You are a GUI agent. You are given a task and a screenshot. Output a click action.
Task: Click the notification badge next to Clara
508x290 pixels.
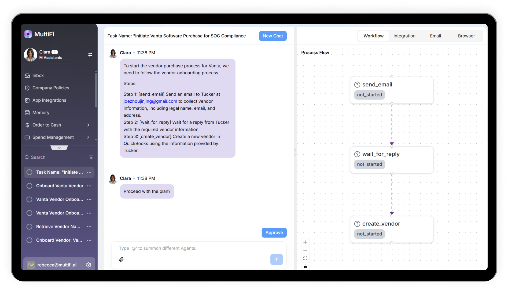55,52
